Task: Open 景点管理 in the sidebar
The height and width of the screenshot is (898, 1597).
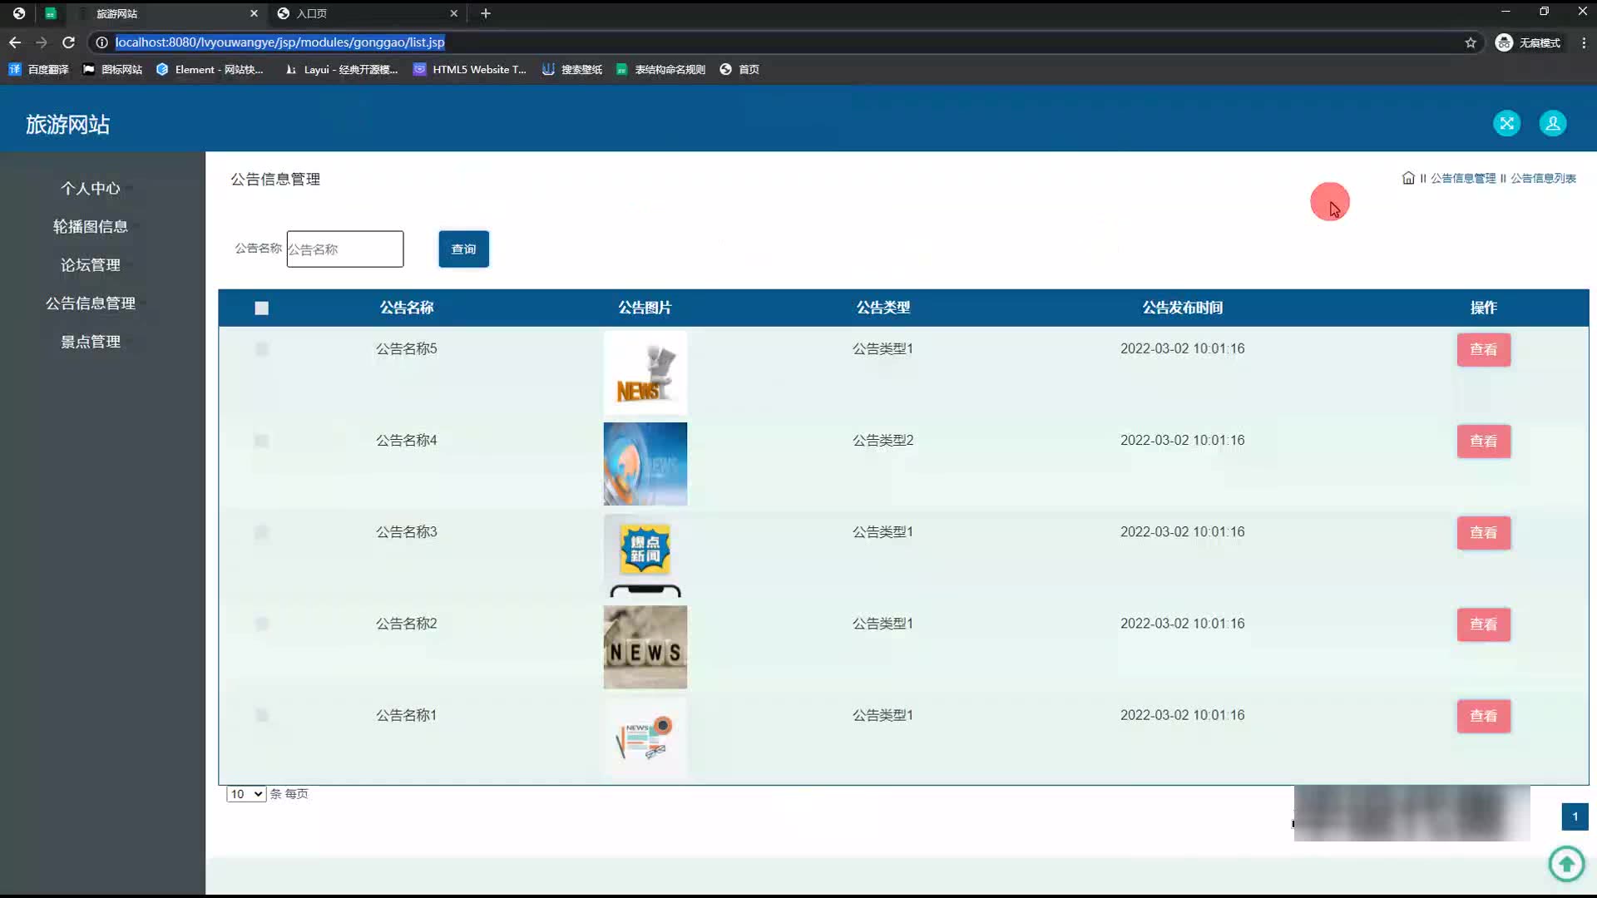Action: coord(91,342)
